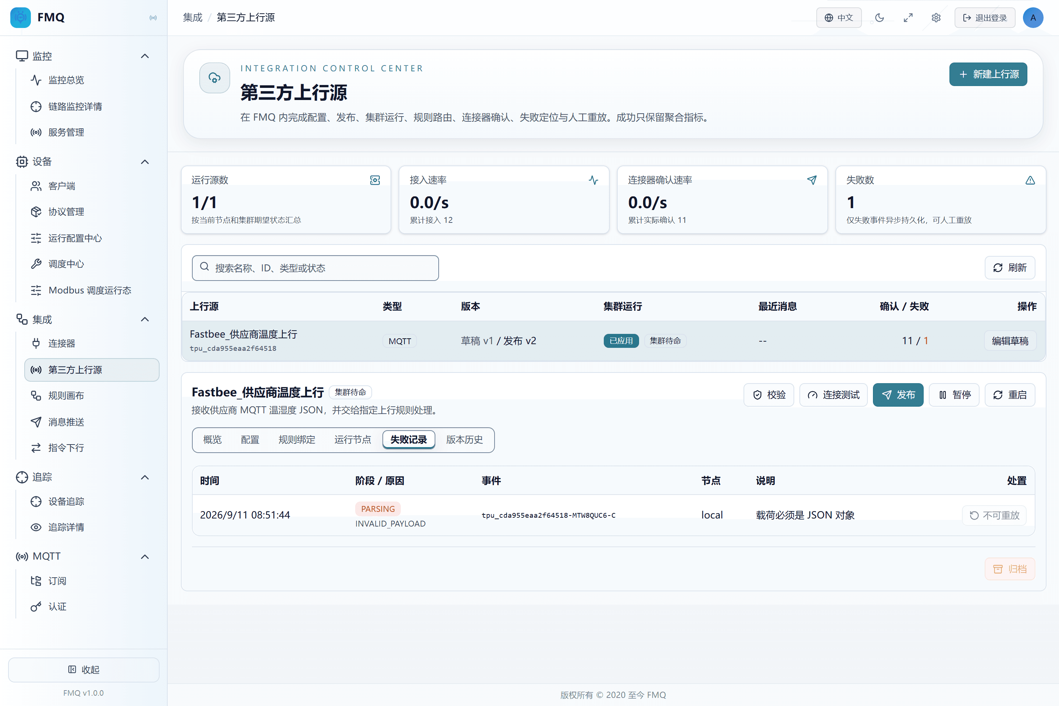Viewport: 1059px width, 706px height.
Task: Click the 新建上行源 button
Action: [x=988, y=74]
